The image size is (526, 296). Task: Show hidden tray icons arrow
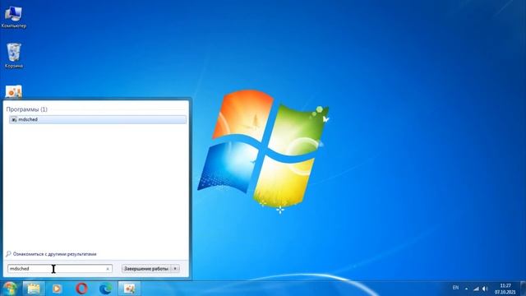pyautogui.click(x=466, y=289)
